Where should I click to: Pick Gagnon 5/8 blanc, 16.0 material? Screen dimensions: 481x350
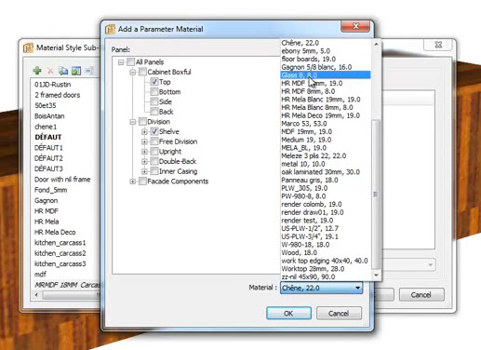(326, 67)
